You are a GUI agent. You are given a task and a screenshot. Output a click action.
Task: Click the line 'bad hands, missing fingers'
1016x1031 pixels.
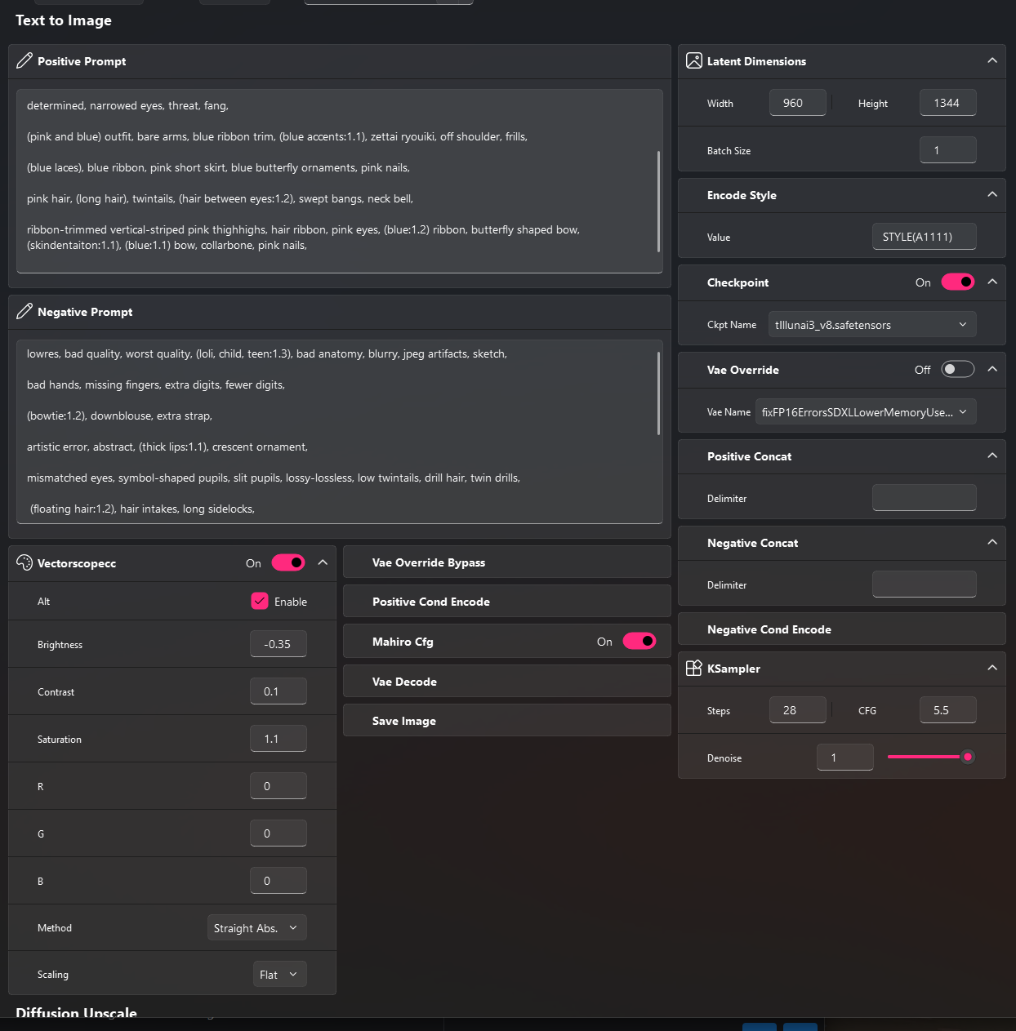pos(156,384)
